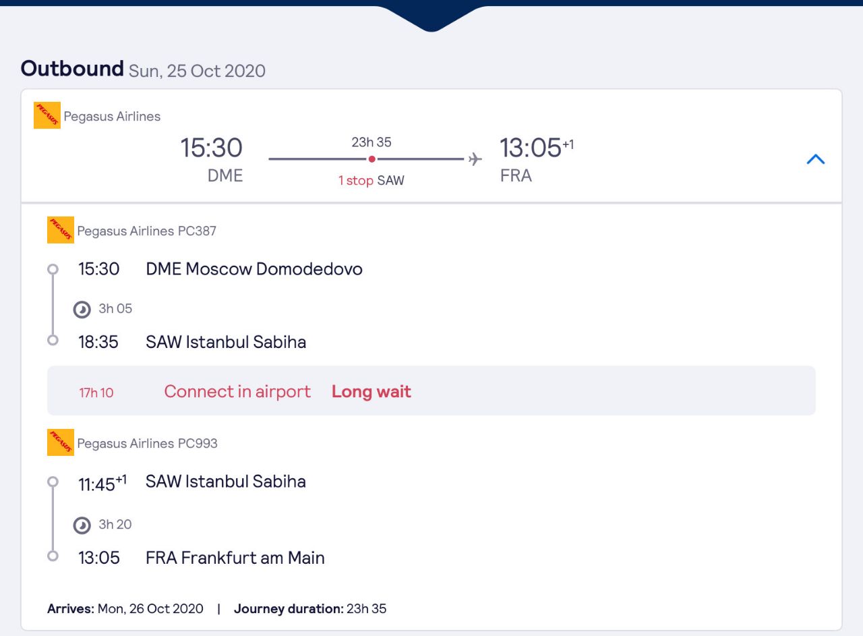Image resolution: width=863 pixels, height=636 pixels.
Task: Collapse the outbound flight details chevron
Action: pos(816,159)
